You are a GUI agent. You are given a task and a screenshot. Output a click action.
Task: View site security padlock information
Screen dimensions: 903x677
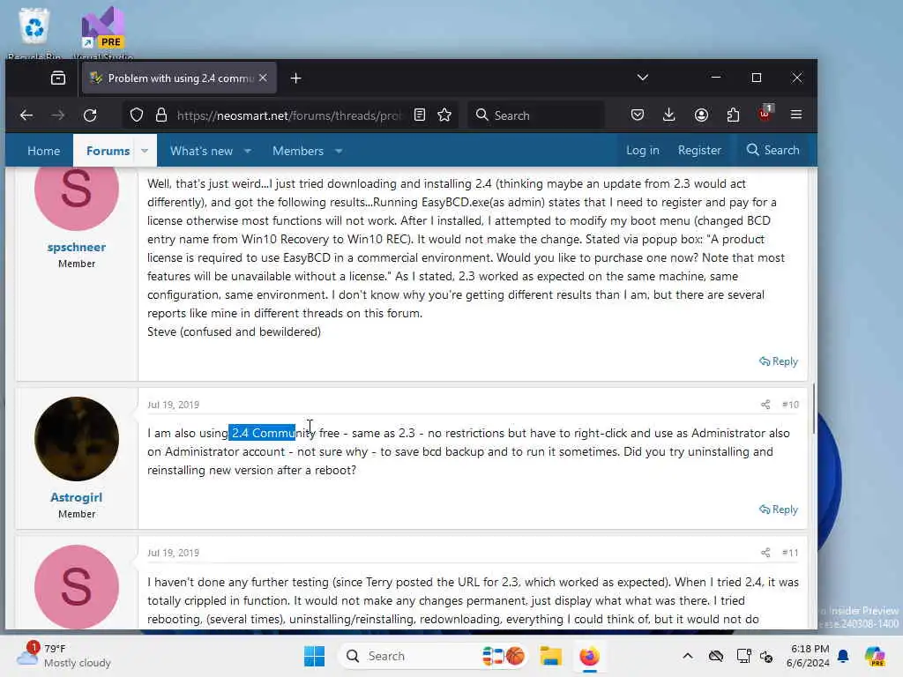tap(161, 115)
